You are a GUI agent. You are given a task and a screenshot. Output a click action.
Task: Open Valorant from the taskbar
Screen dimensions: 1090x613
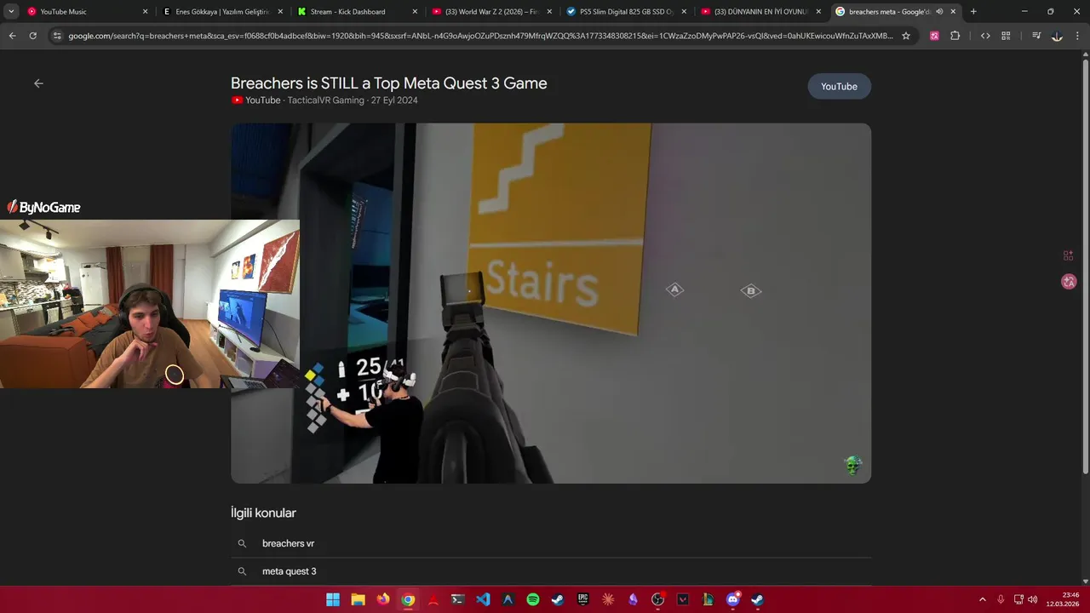click(683, 599)
